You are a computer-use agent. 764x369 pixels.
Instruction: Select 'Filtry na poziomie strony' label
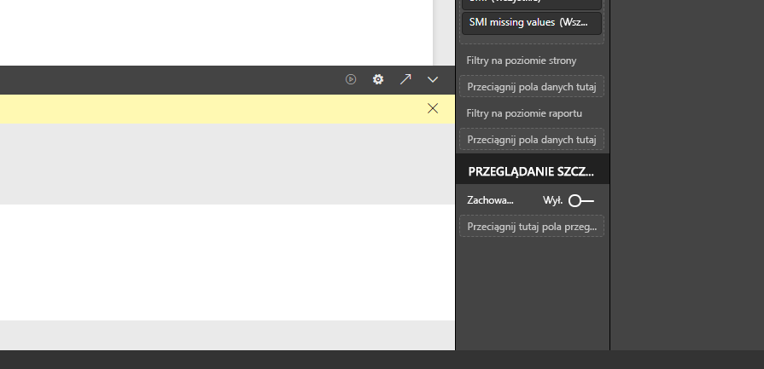pos(522,61)
